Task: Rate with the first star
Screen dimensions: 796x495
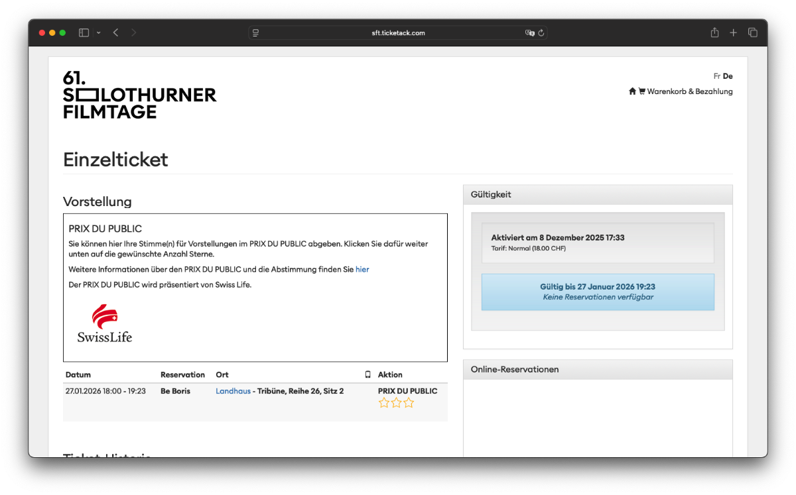Action: [384, 403]
